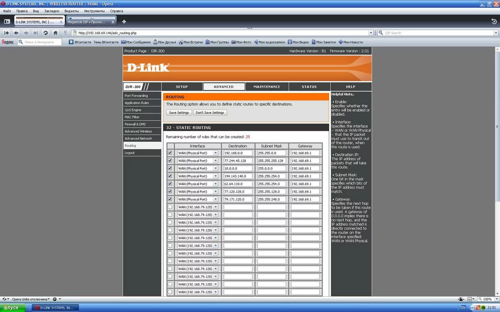Click Save Settings button

[179, 113]
